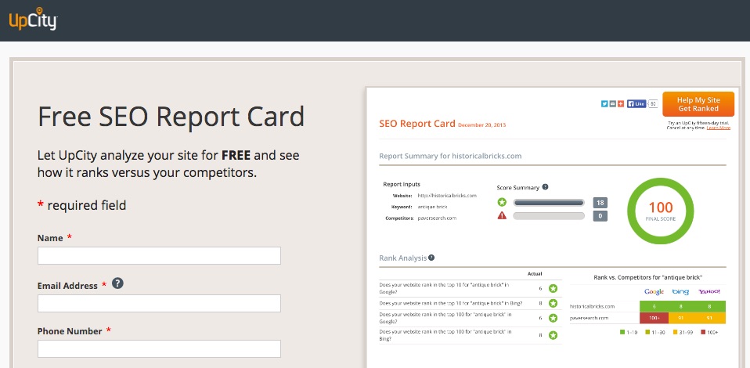
Task: Focus the Phone Number input field
Action: click(x=159, y=349)
